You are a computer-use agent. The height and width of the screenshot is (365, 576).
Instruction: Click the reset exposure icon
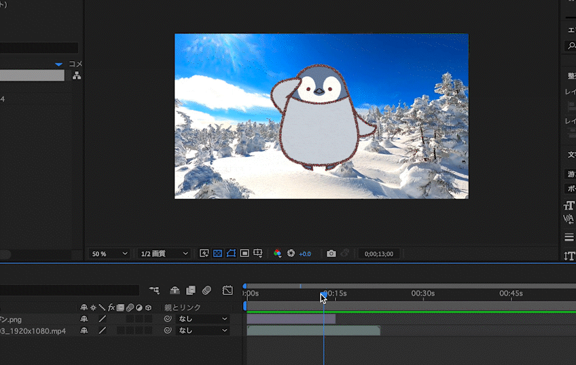291,254
